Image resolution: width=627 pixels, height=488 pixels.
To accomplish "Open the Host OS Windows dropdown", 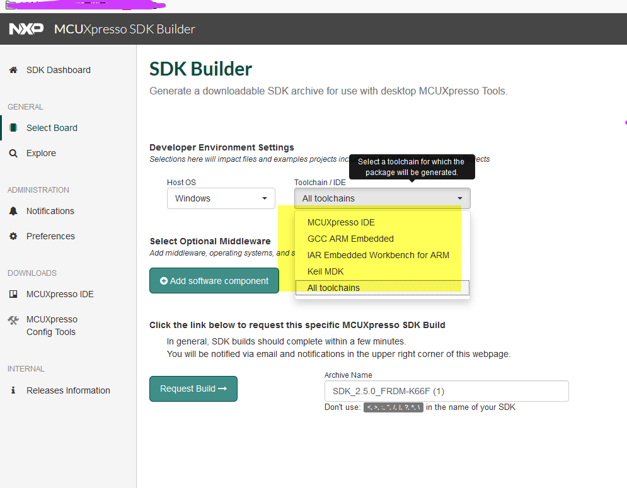I will pyautogui.click(x=221, y=198).
